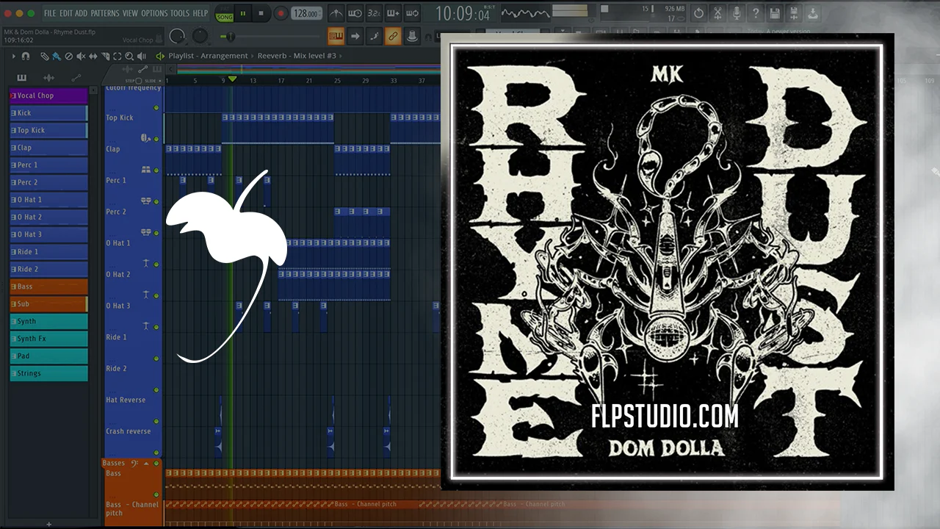940x529 pixels.
Task: Mute the O Hat 2 playlist track
Action: tap(156, 295)
